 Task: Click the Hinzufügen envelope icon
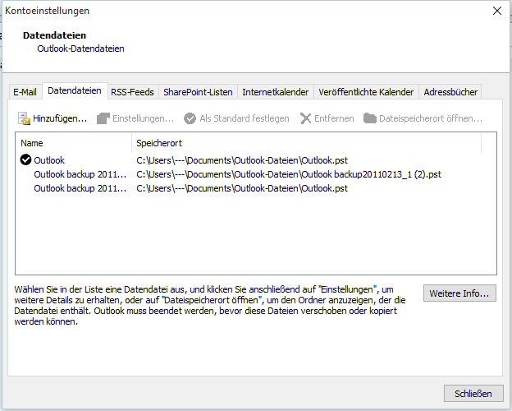[24, 118]
